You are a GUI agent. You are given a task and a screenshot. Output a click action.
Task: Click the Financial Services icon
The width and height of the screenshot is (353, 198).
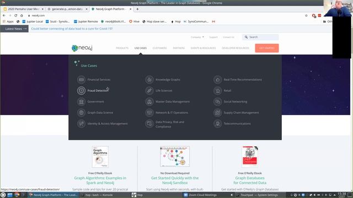pos(81,79)
